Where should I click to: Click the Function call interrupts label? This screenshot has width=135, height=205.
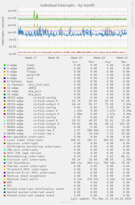27,160
